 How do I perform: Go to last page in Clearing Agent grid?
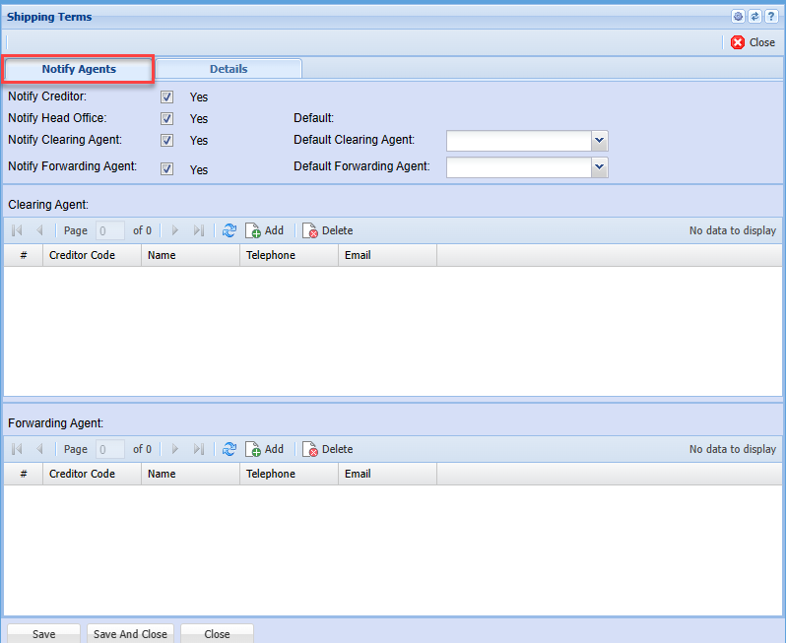[199, 230]
